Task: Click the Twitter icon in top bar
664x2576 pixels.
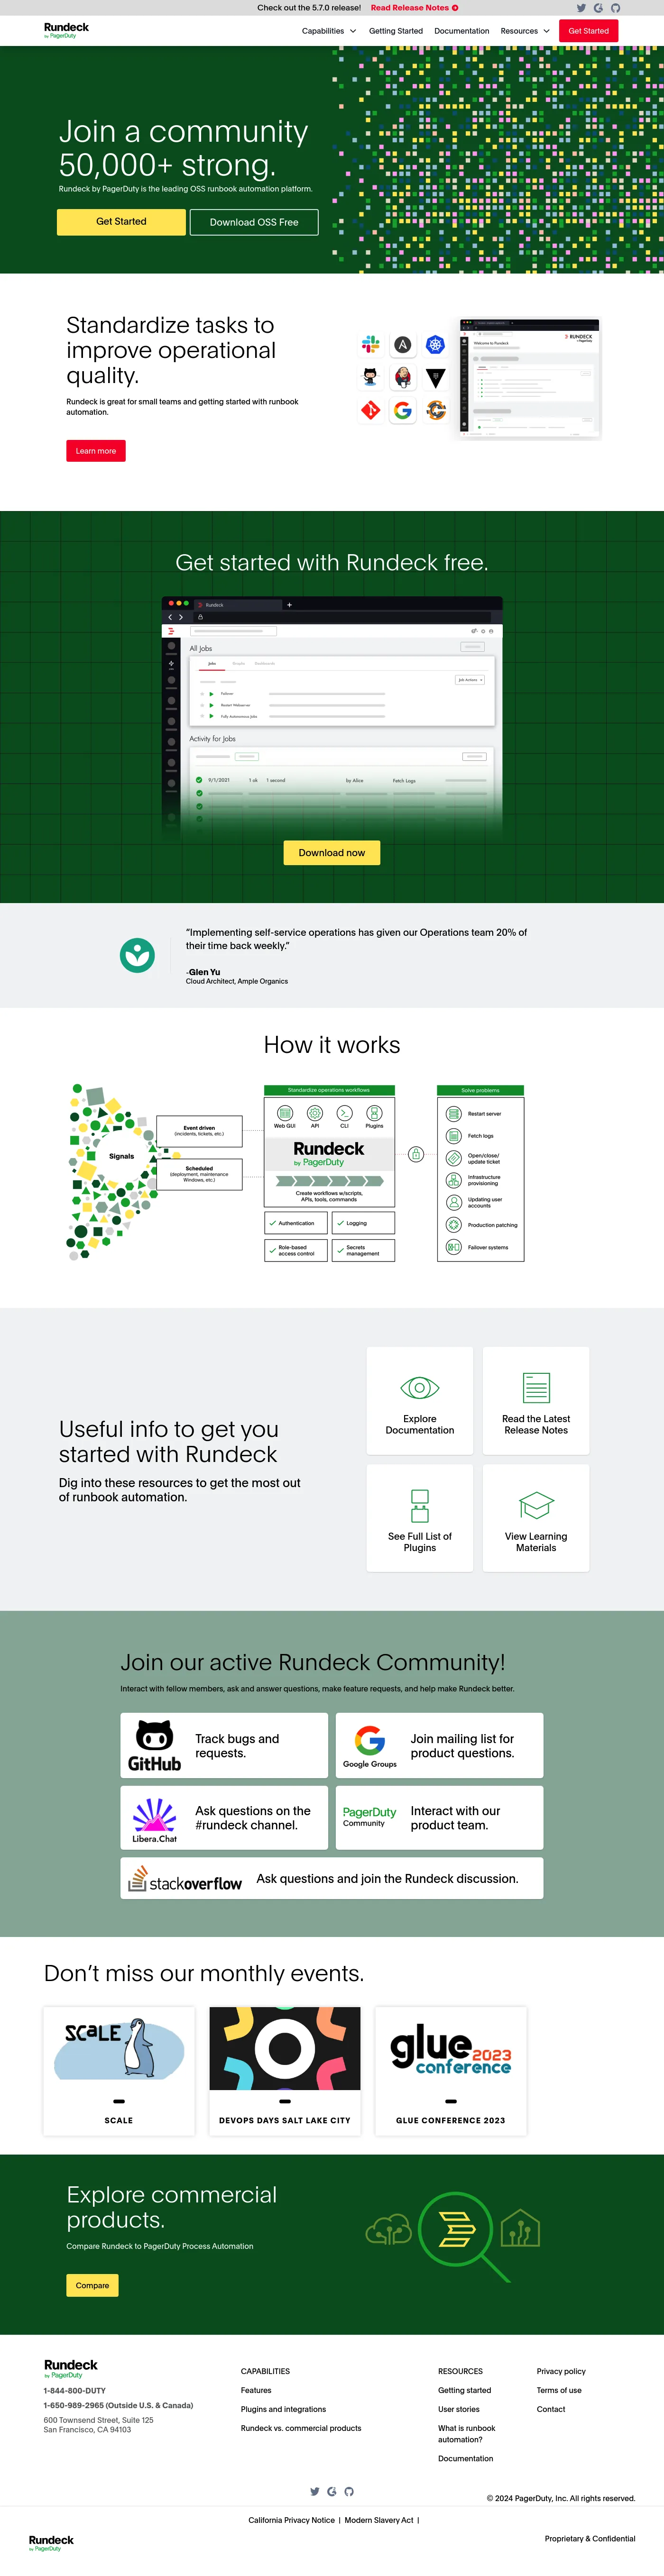Action: [581, 8]
